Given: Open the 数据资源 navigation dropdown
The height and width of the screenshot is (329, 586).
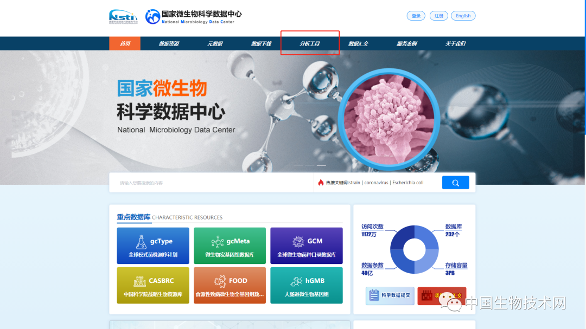Looking at the screenshot, I should [x=171, y=43].
